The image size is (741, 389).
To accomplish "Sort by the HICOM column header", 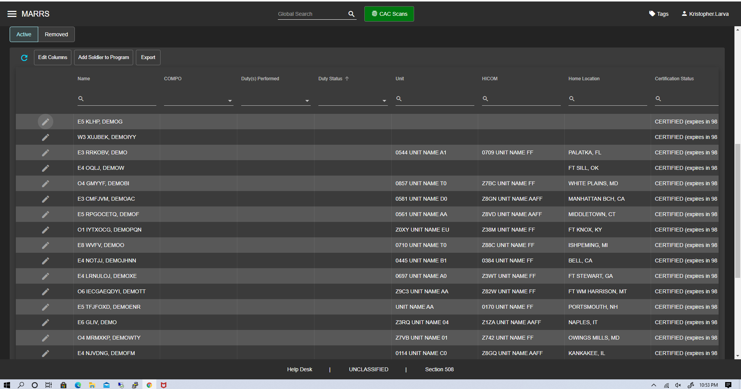I will (490, 79).
